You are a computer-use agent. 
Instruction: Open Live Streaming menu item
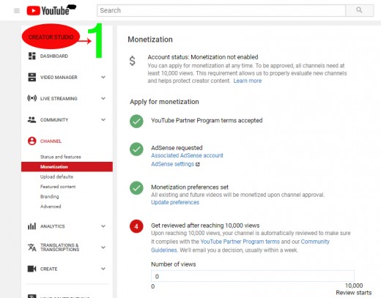tap(59, 99)
